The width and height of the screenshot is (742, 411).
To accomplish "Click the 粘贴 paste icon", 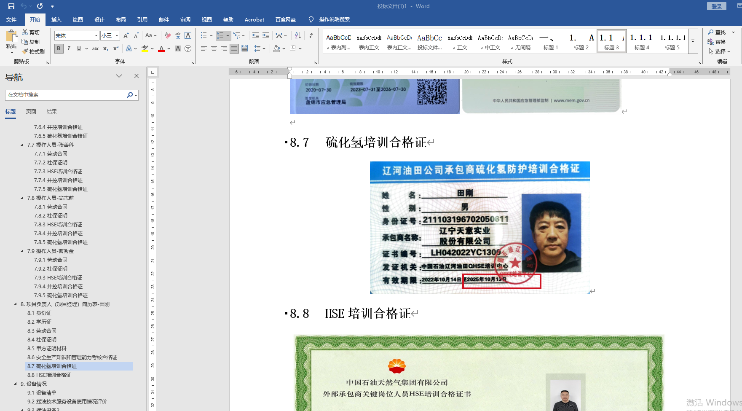I will (11, 36).
